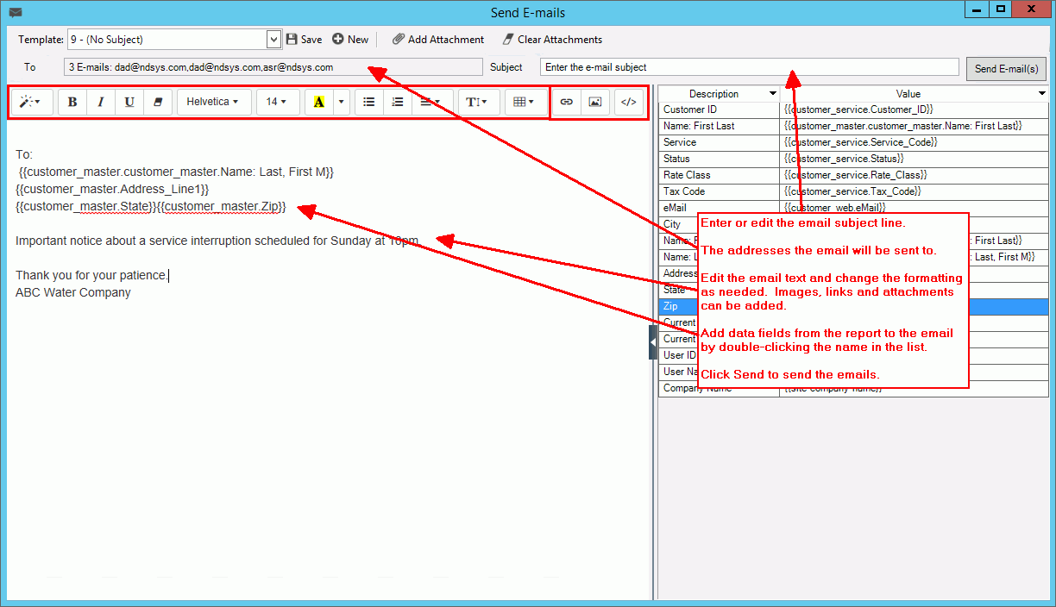Toggle bold formatting in editor toolbar
The width and height of the screenshot is (1056, 607).
(72, 102)
